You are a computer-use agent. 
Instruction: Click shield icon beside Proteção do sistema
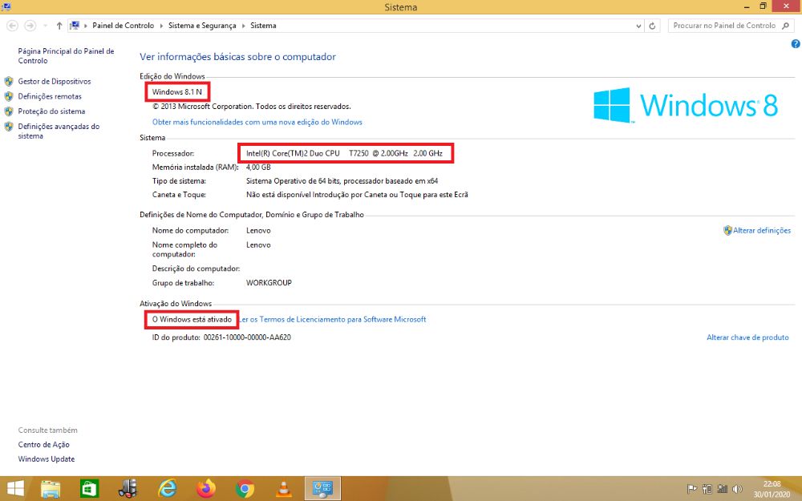[9, 111]
